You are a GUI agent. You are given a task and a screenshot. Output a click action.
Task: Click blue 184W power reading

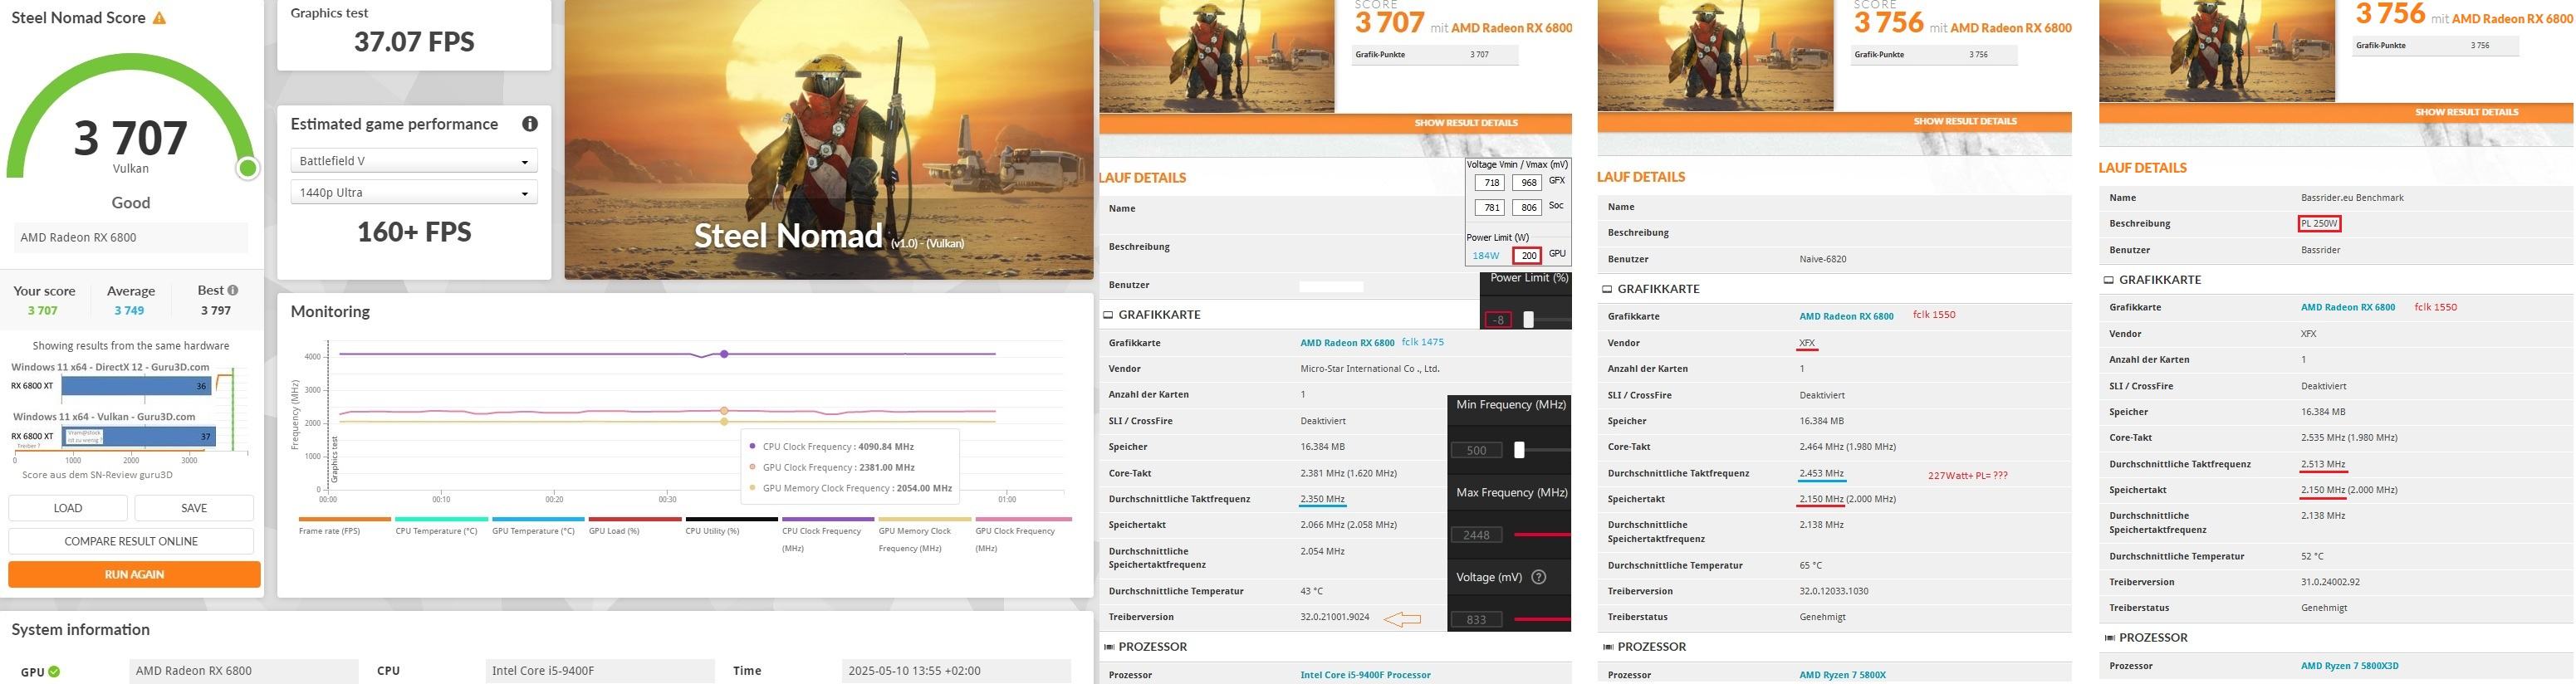[x=1485, y=256]
